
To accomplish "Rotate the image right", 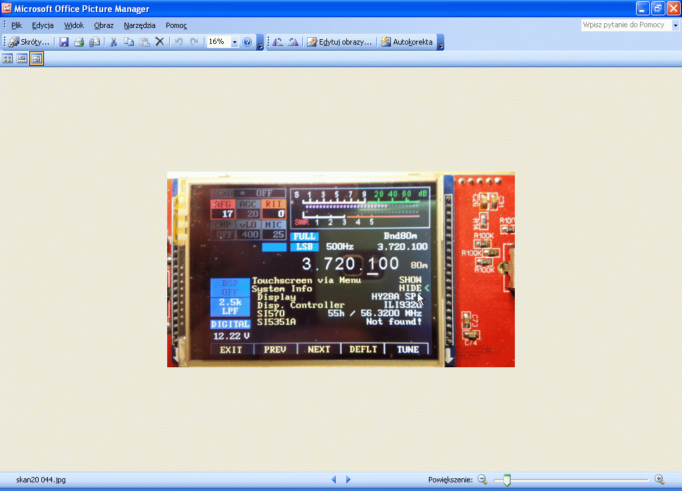I will pos(293,42).
